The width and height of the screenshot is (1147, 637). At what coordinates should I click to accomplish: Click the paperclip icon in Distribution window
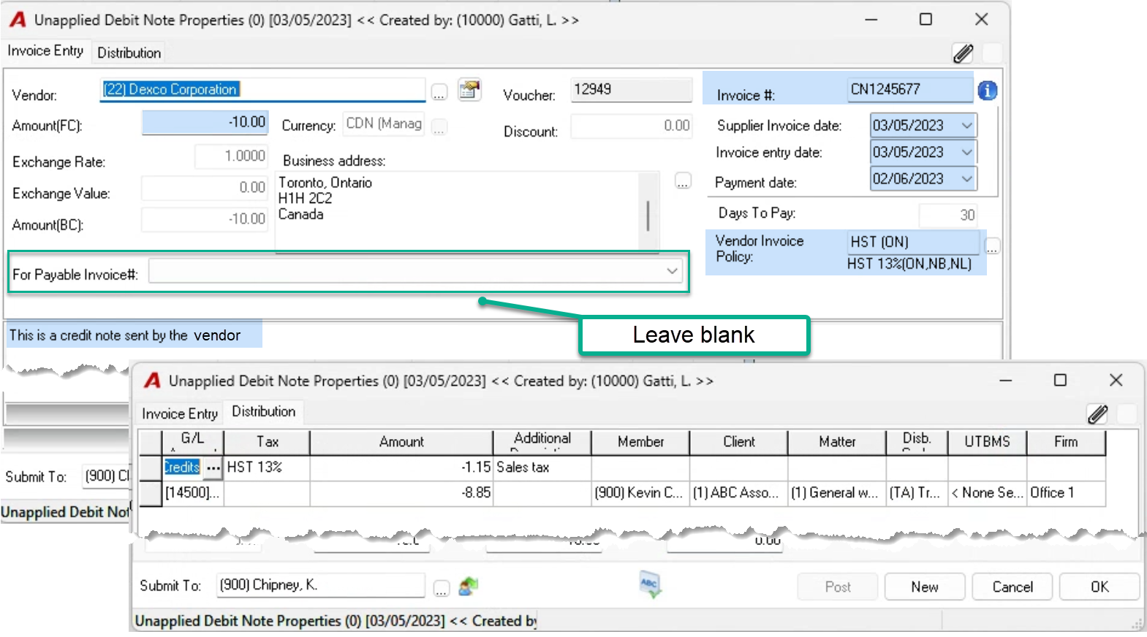click(x=1097, y=414)
